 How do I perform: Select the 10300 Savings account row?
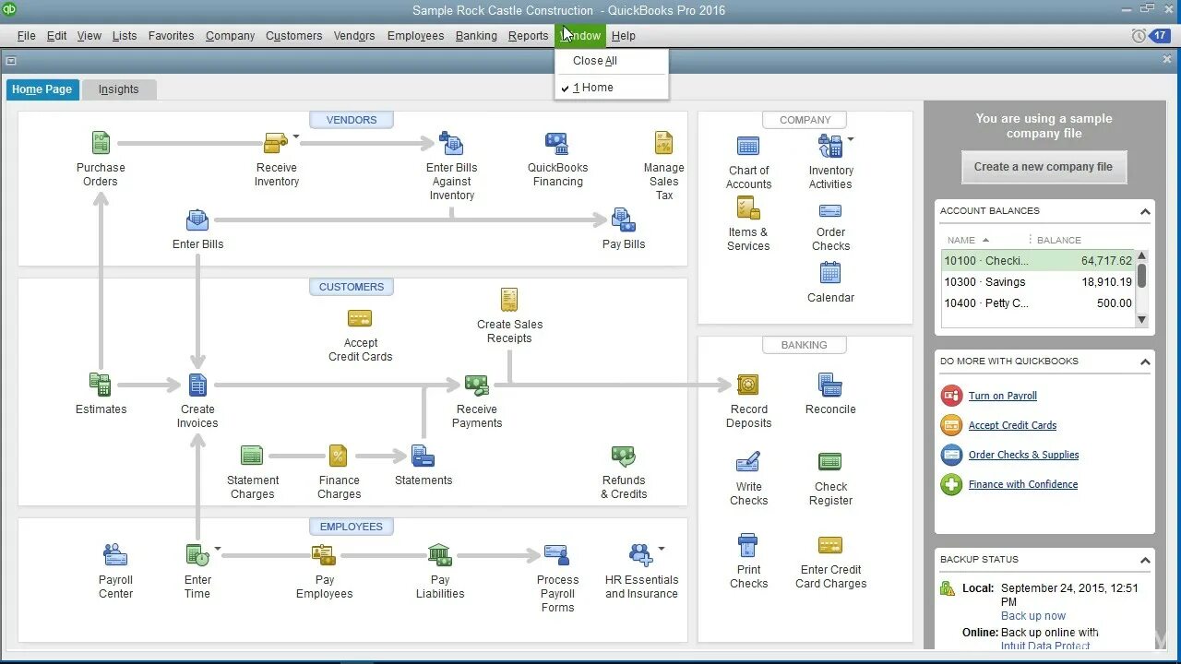pos(1038,282)
